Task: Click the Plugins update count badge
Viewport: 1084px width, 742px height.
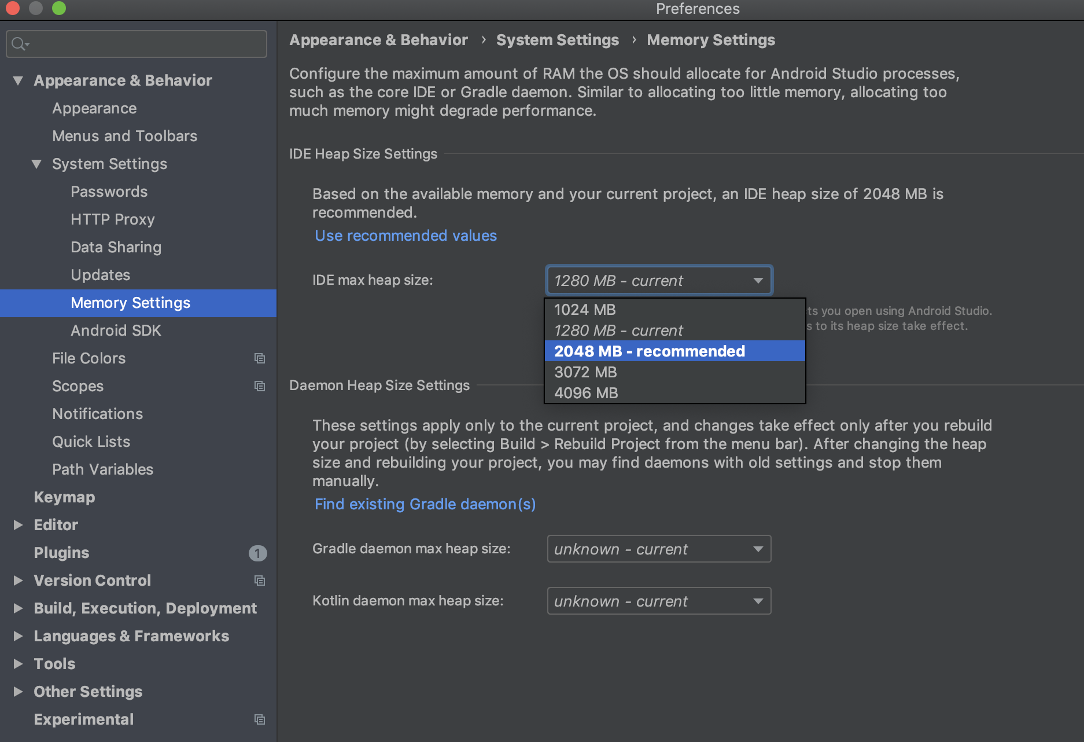Action: [258, 553]
